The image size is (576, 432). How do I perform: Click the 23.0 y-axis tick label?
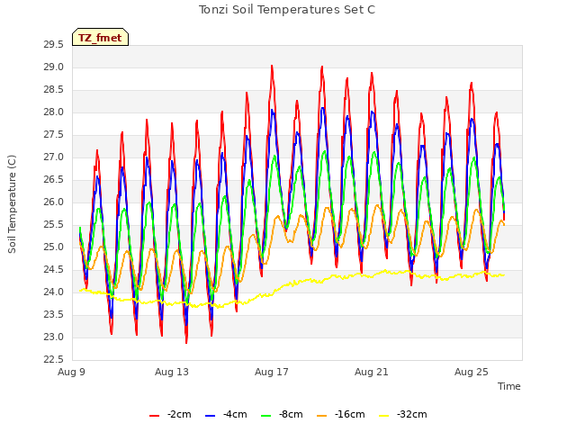(53, 337)
